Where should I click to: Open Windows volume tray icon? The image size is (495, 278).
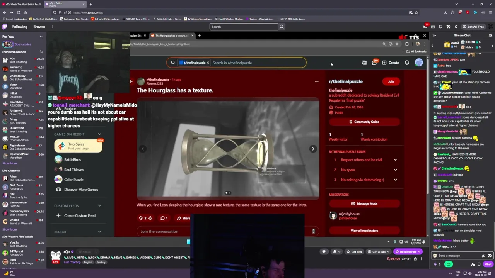(x=470, y=273)
